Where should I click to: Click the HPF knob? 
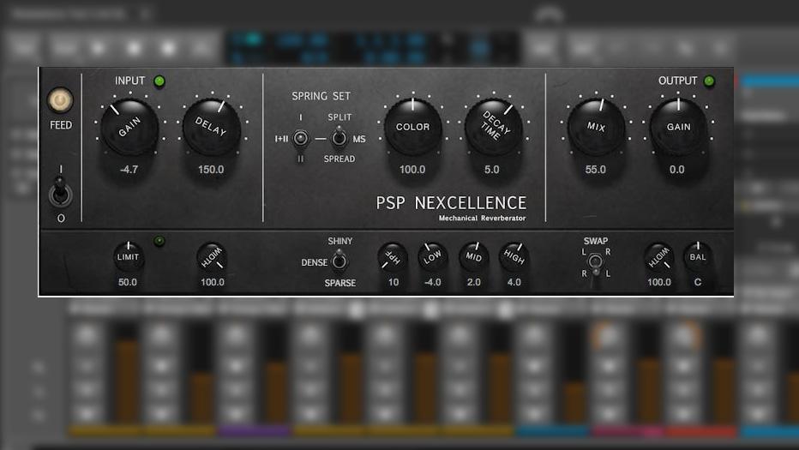pos(393,257)
